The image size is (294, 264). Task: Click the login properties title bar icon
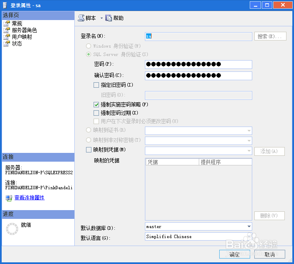(5, 5)
